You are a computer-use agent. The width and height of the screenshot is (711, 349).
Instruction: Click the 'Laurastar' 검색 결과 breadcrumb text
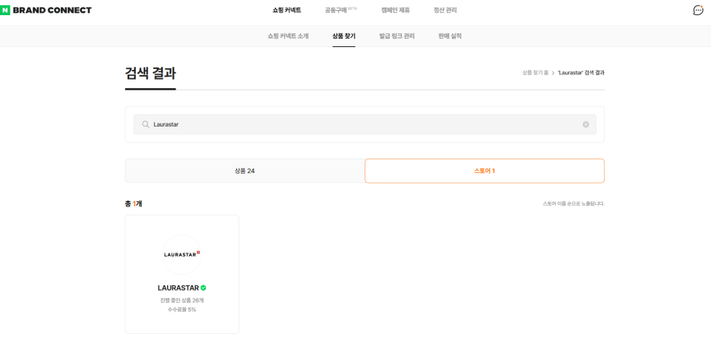[x=581, y=73]
